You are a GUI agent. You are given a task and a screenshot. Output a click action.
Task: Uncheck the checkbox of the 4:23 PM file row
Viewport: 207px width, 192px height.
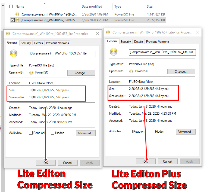pyautogui.click(x=13, y=20)
